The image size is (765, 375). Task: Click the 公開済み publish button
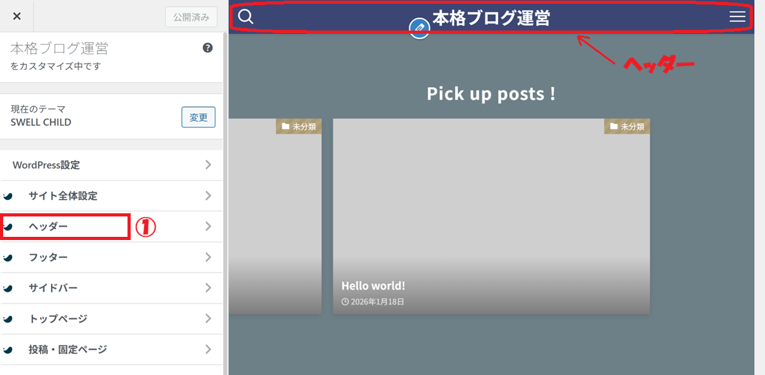tap(191, 17)
